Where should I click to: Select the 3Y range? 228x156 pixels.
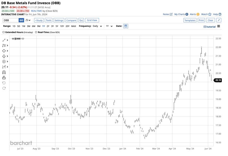coord(52,26)
